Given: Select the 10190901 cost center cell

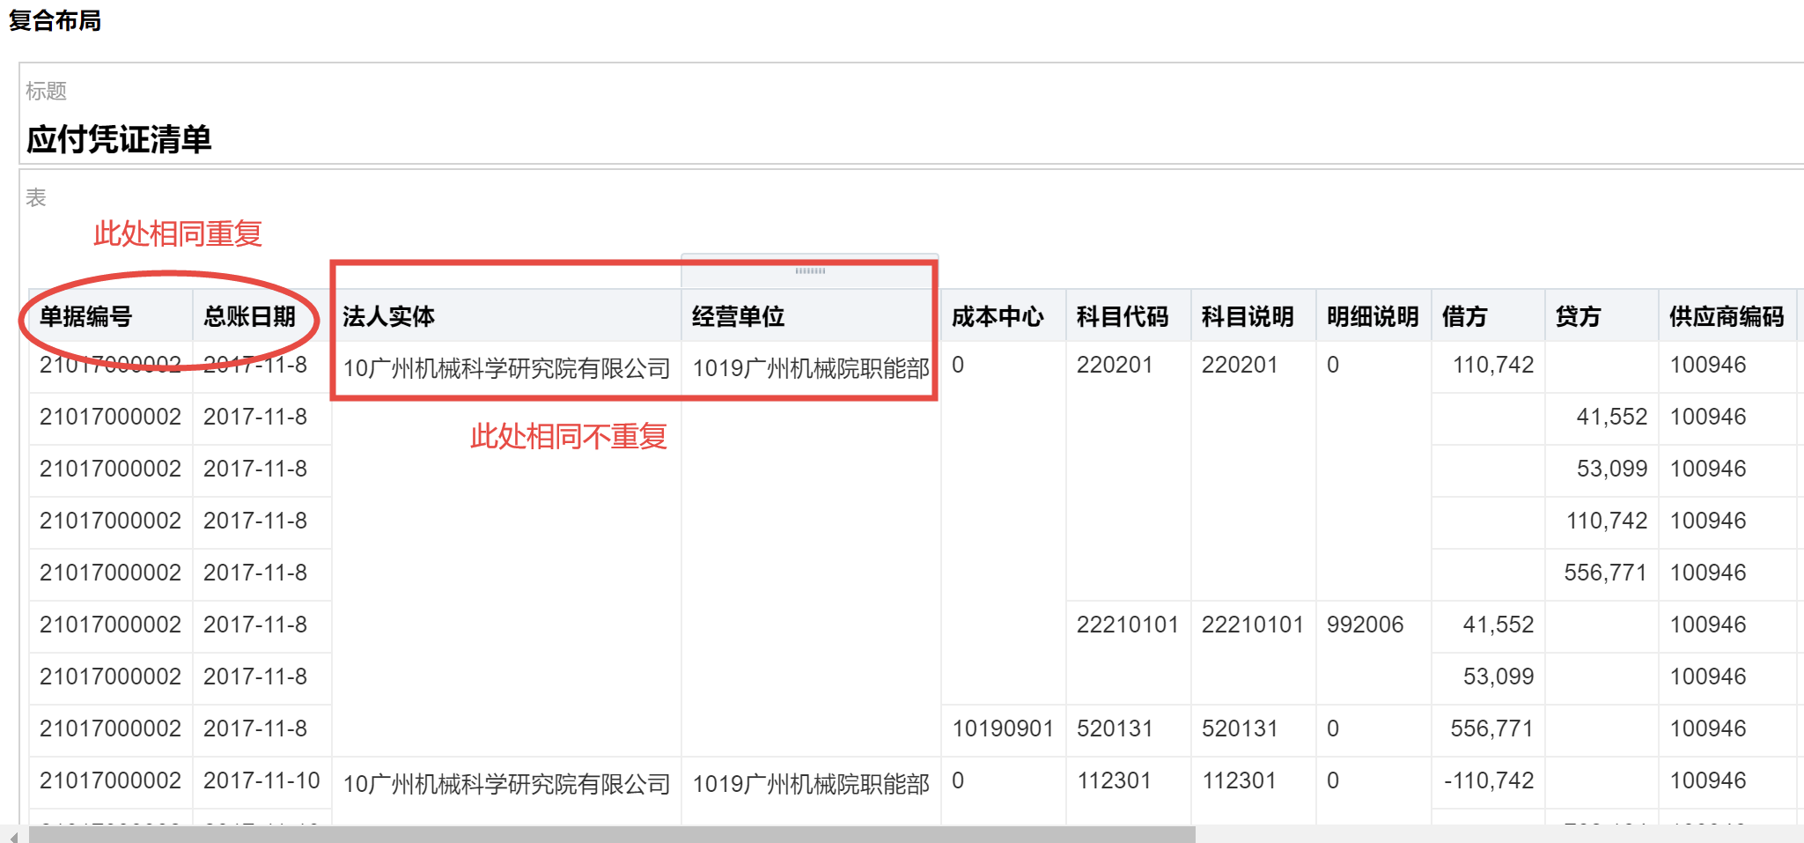Looking at the screenshot, I should (x=1003, y=728).
